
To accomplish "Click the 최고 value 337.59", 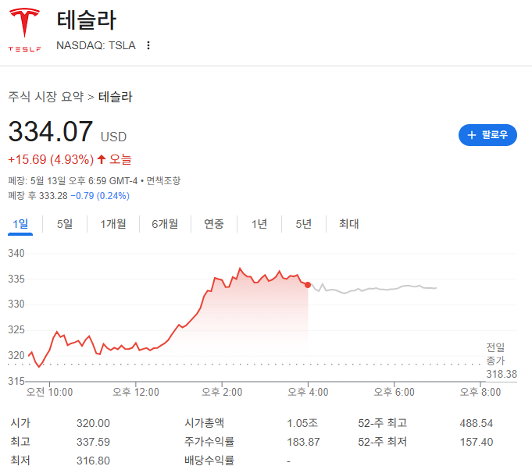I will point(93,442).
